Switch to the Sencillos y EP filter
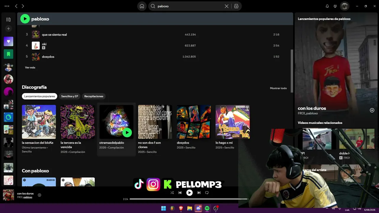The image size is (379, 213). [70, 96]
